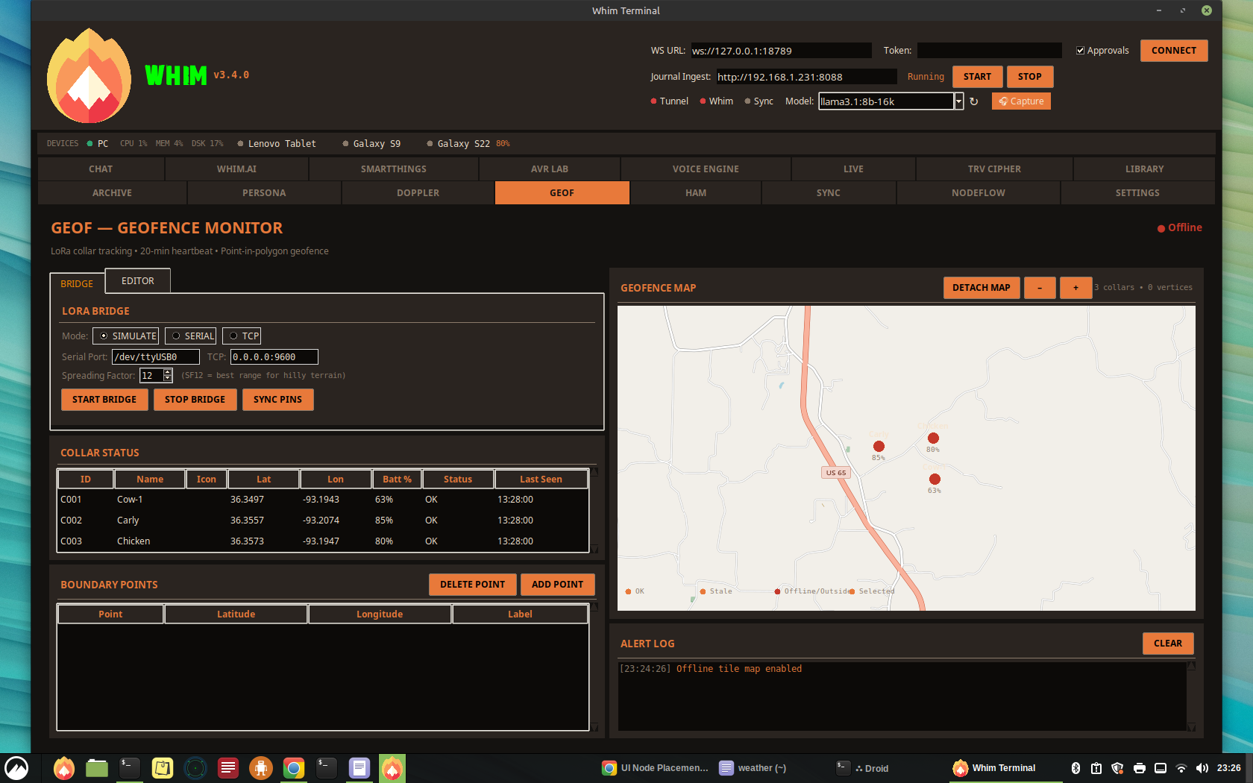Switch to the weather (~) taskbar window
The height and width of the screenshot is (783, 1253).
pos(753,768)
